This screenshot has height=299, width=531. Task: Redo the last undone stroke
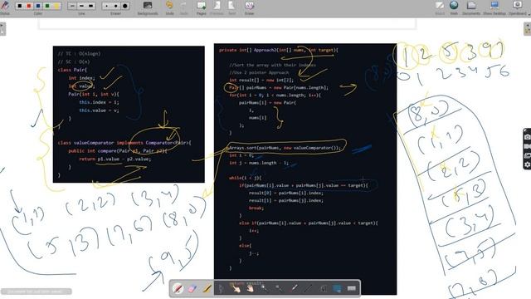(184, 7)
